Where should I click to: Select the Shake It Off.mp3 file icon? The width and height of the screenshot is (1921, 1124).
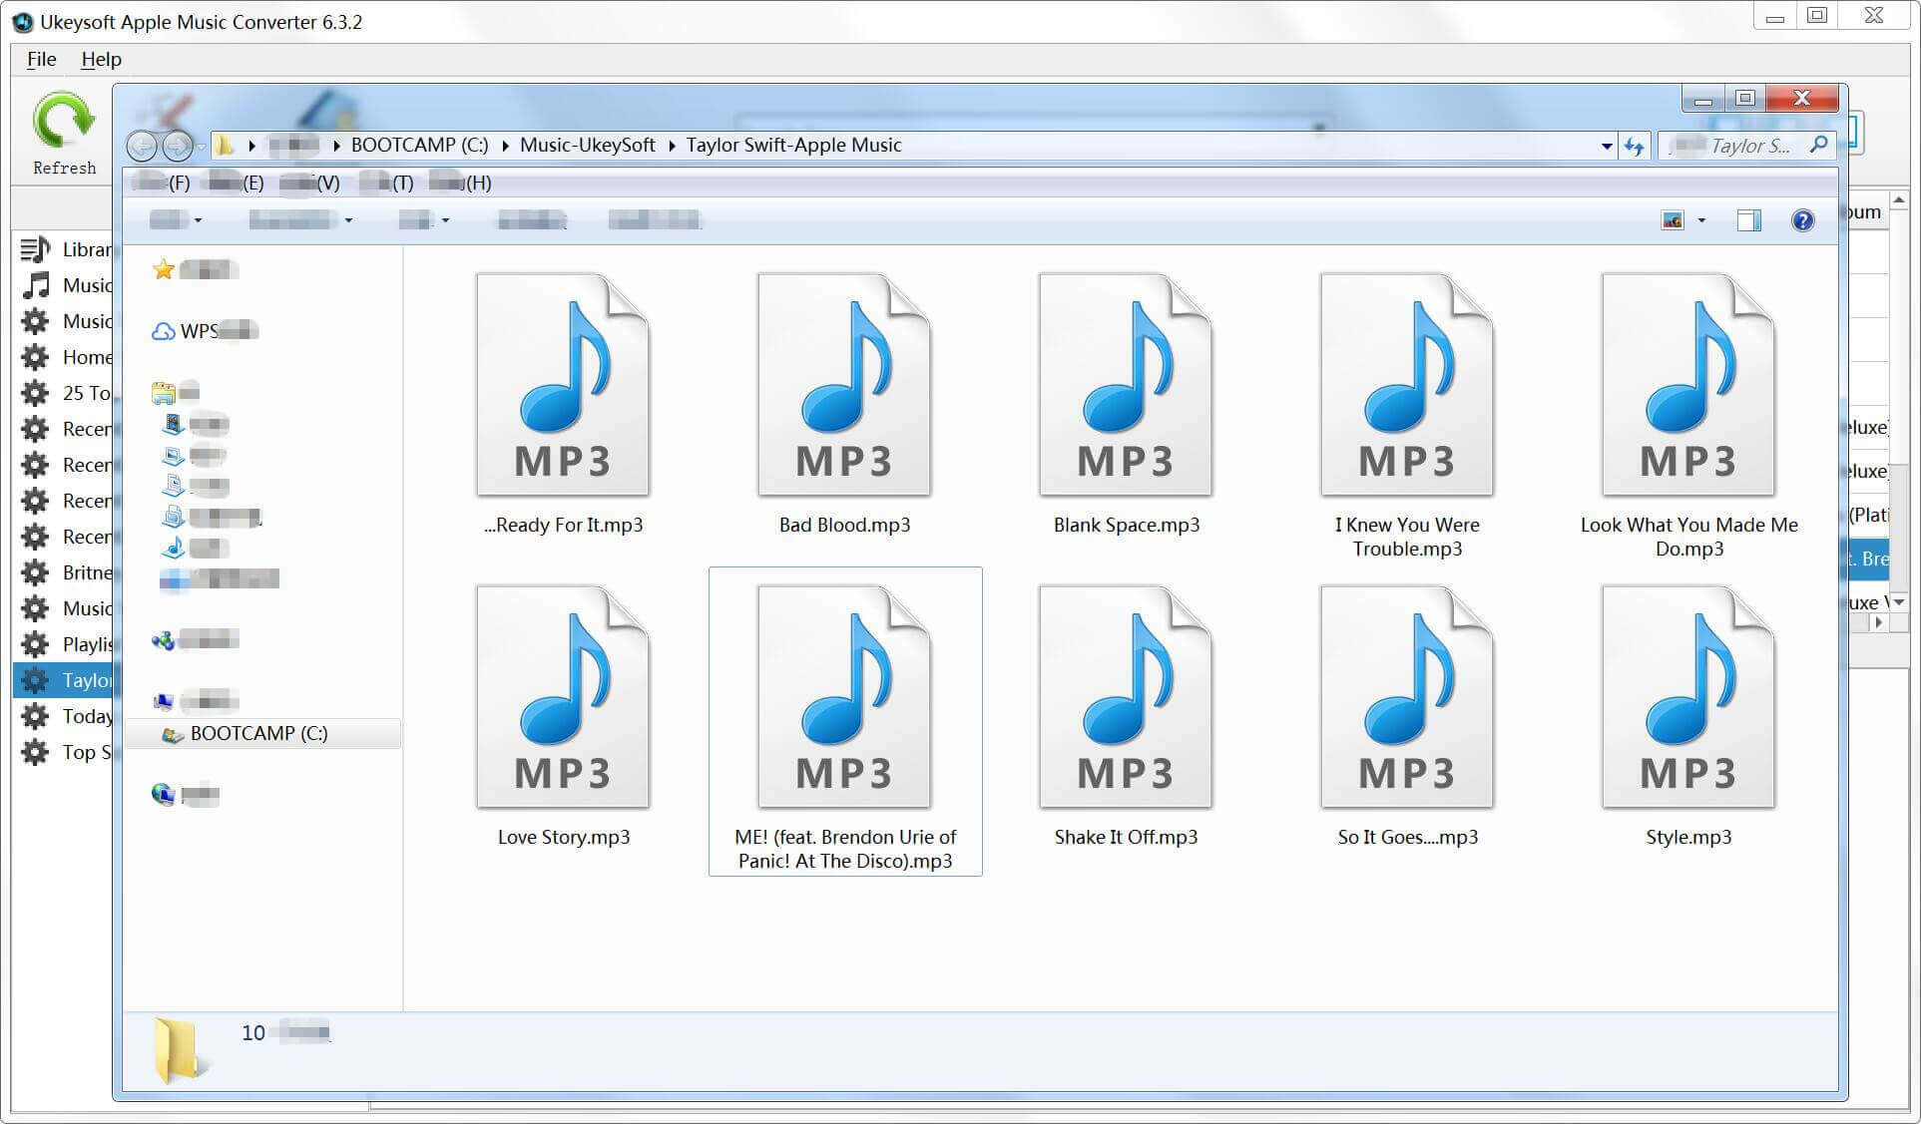tap(1126, 697)
